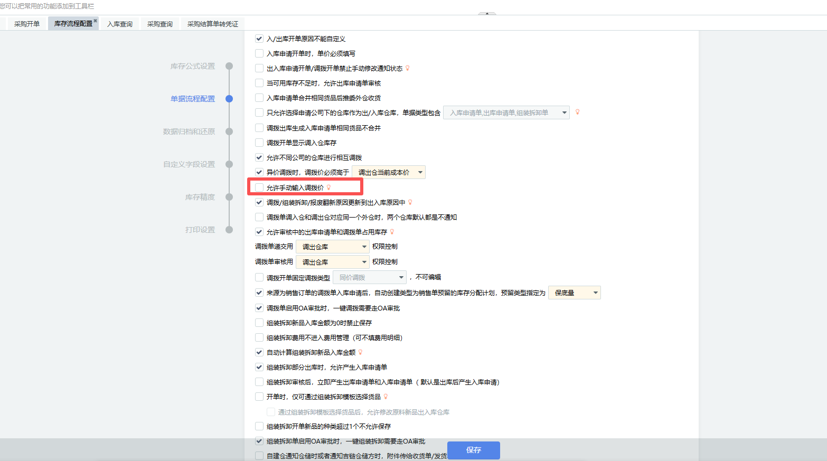Open the 调拨单审核用 调出仓库 dropdown

tap(332, 262)
